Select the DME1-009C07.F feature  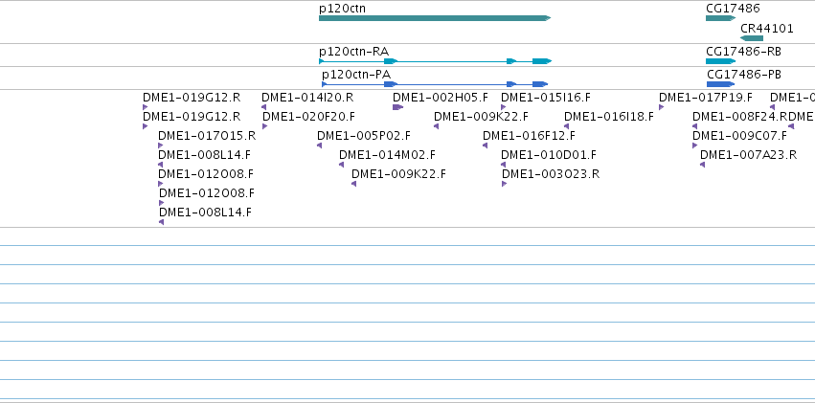click(695, 146)
